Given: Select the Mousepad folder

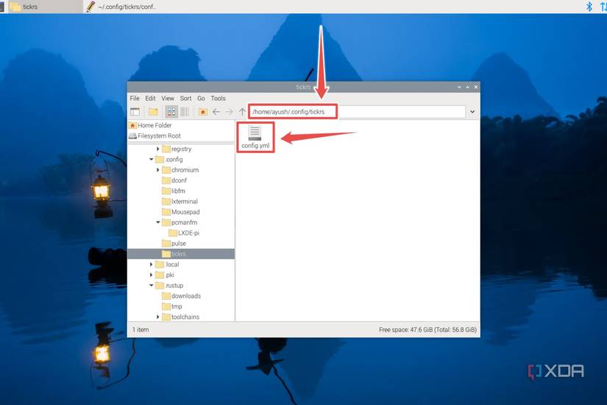Looking at the screenshot, I should click(x=181, y=211).
